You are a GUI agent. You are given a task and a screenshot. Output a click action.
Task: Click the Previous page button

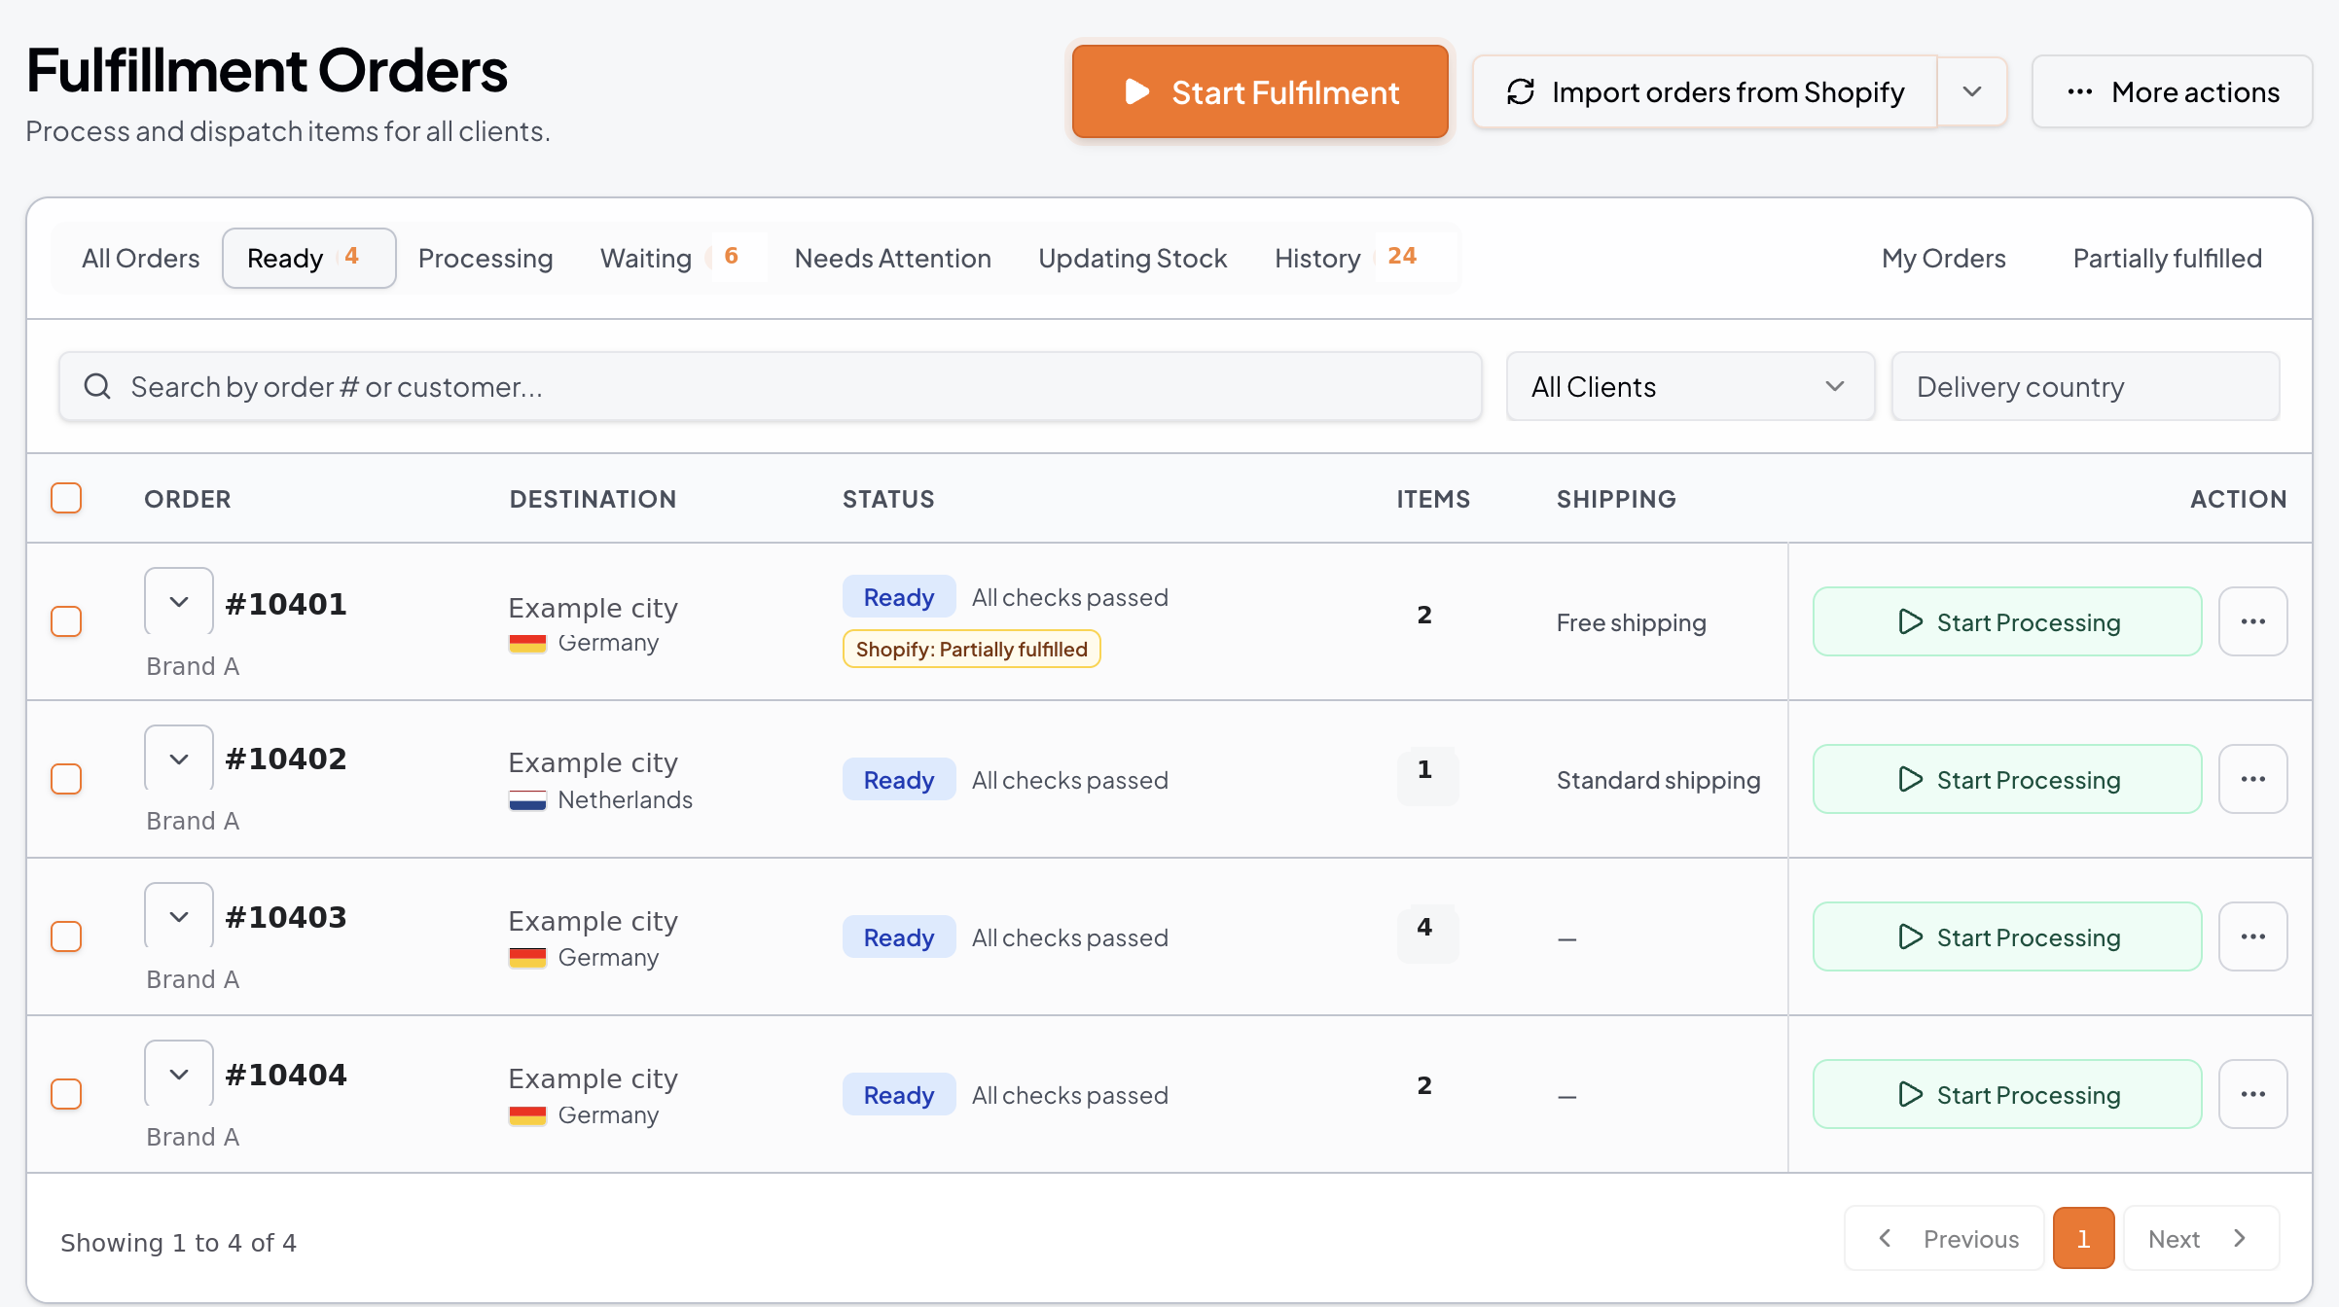1944,1238
